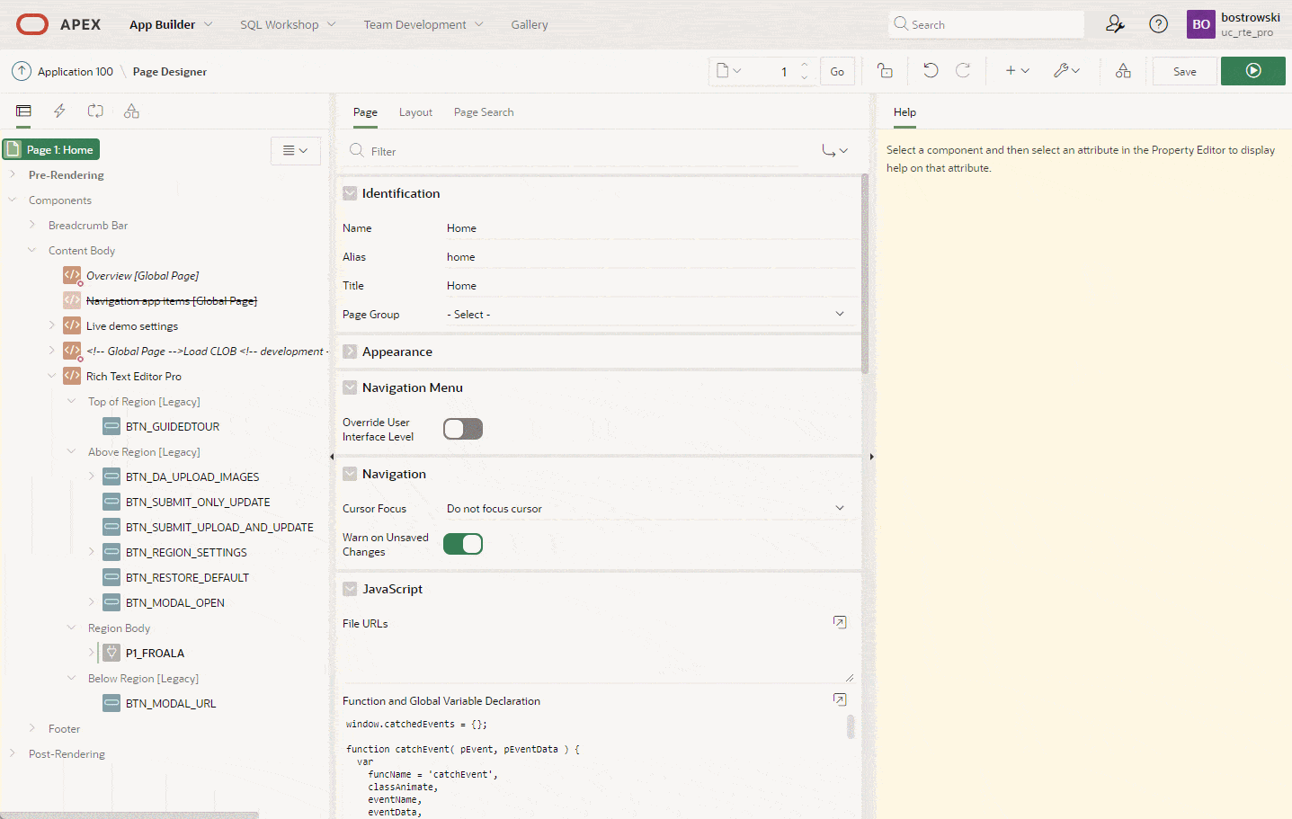Image resolution: width=1292 pixels, height=819 pixels.
Task: Select the Help tab
Action: 904,112
